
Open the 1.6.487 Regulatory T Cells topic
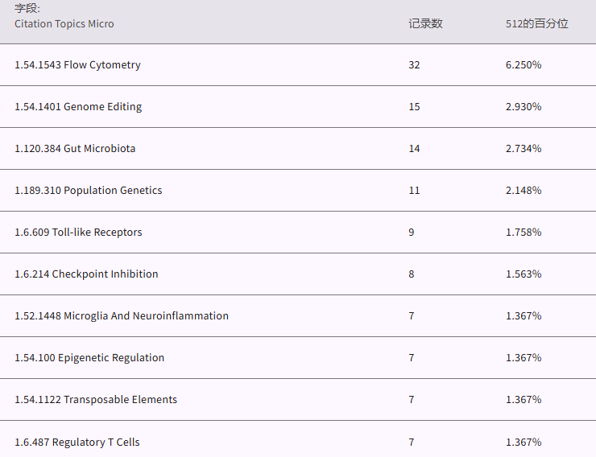pos(77,442)
